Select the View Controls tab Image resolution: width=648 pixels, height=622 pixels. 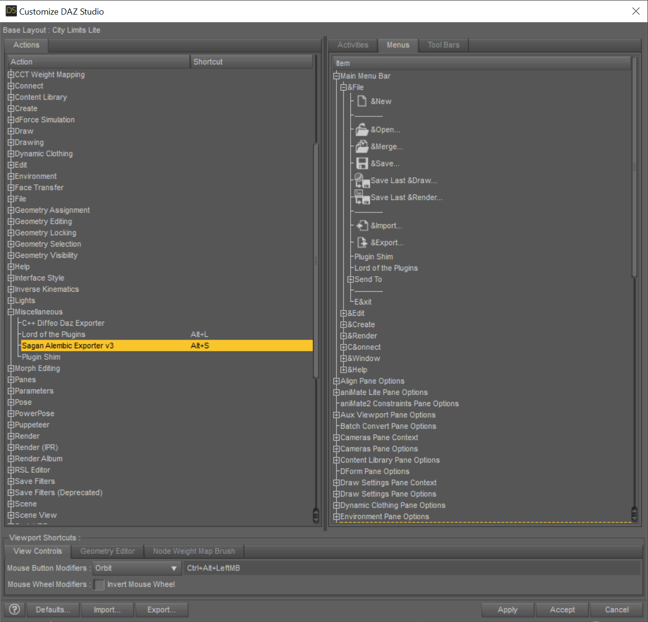[38, 551]
